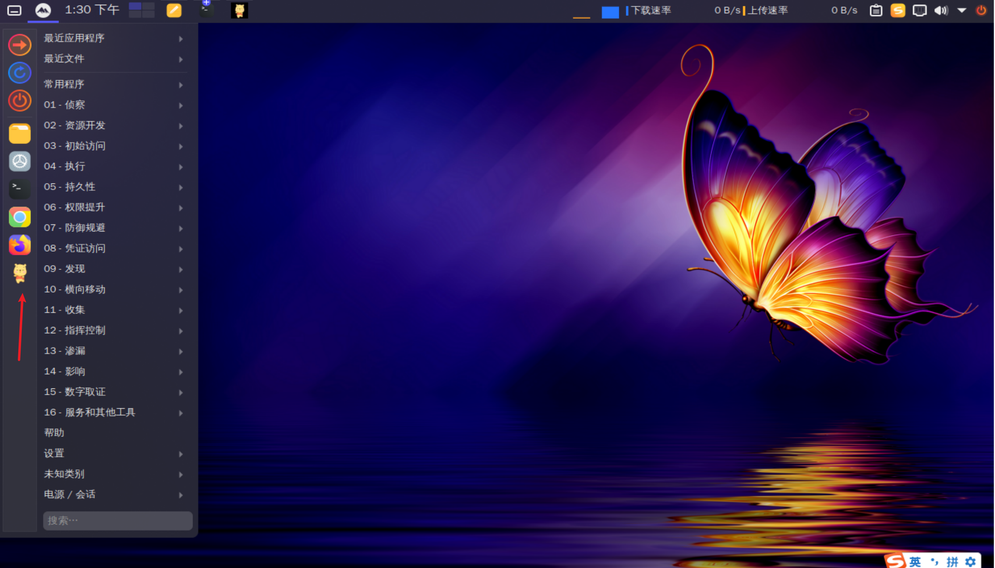Click the red shutdown power icon in sidebar
Viewport: 995px width, 568px height.
pyautogui.click(x=19, y=101)
